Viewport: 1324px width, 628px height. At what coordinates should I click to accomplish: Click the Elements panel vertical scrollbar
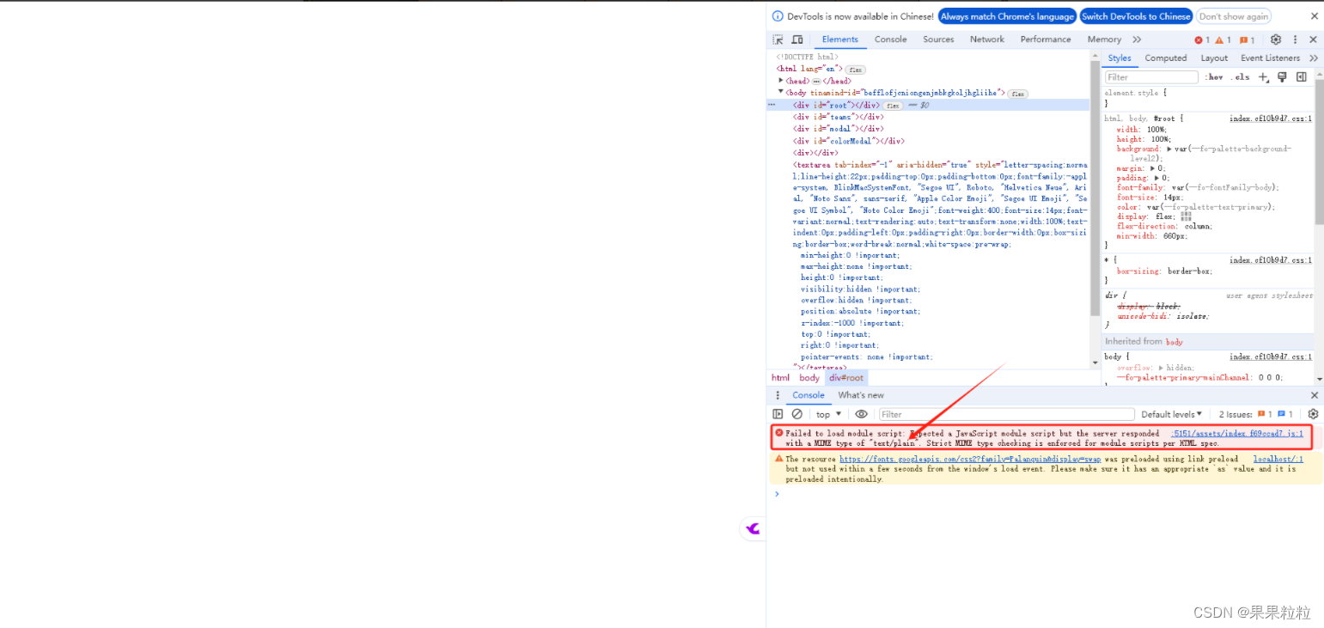[x=1095, y=188]
